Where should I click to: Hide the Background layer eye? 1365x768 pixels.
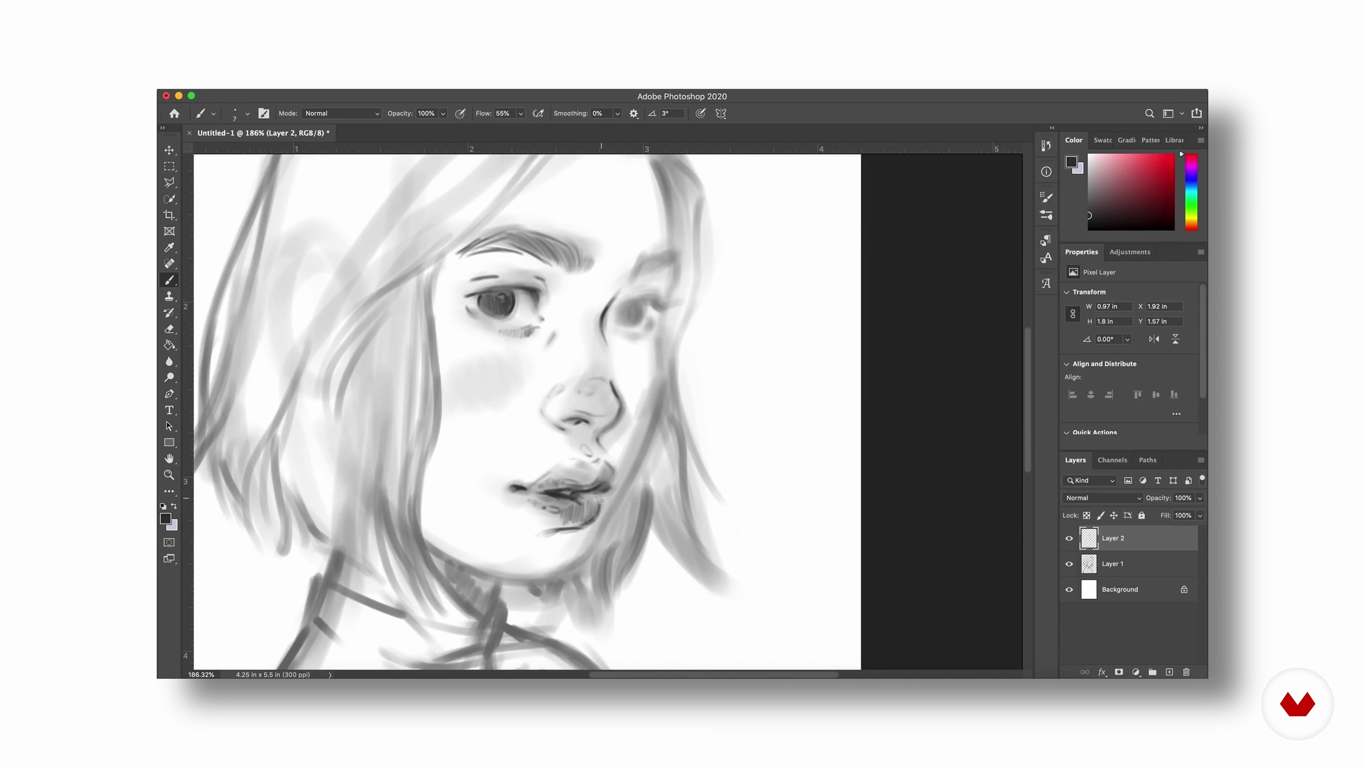click(1069, 590)
